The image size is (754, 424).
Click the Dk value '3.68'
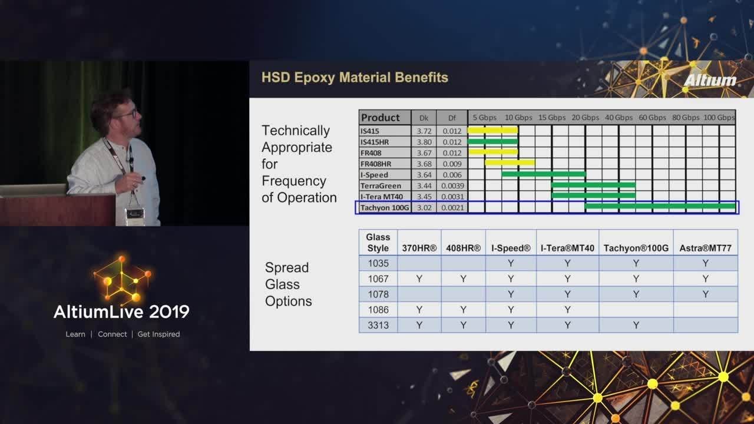(x=424, y=164)
